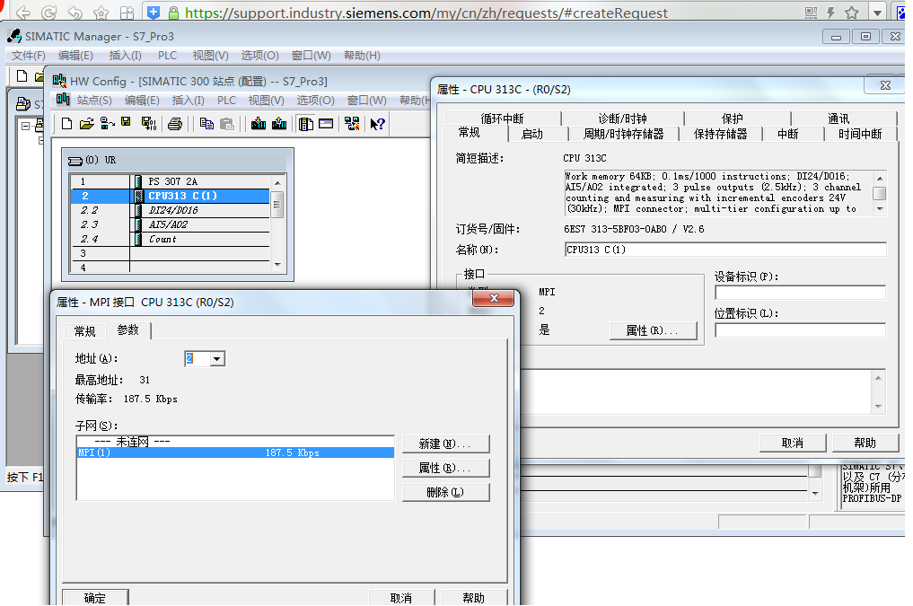Viewport: 913px width, 606px height.
Task: Toggle the hardware catalog icon
Action: coord(306,123)
